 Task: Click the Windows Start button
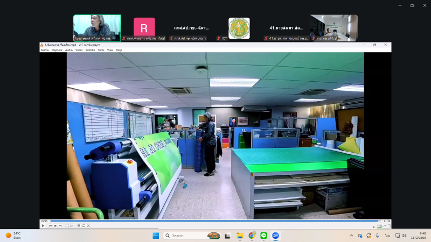point(156,236)
